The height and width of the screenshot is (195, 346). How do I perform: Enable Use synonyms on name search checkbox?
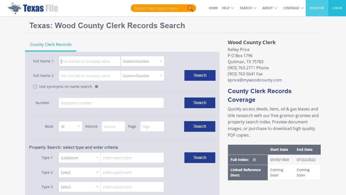pos(35,87)
